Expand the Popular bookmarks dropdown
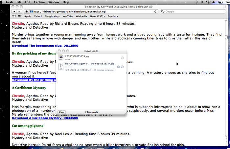Screen dimensions: 230x149 coord(113,16)
